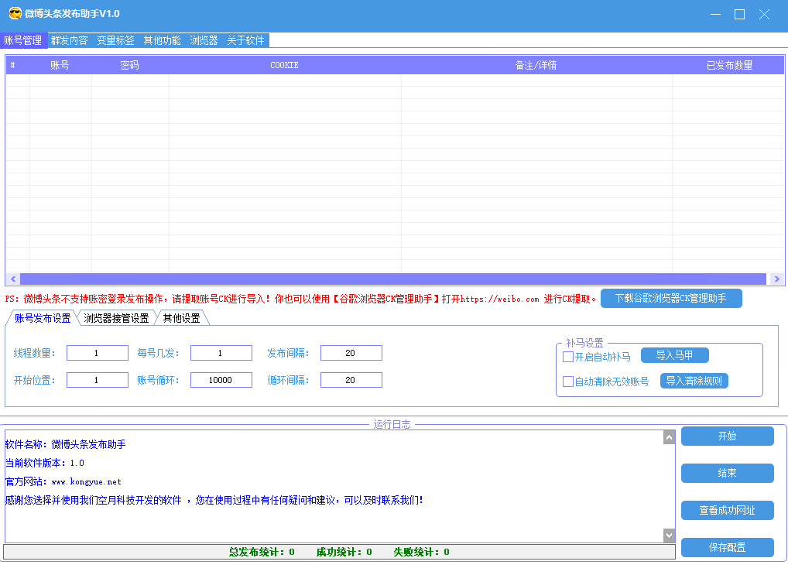Click the 密码 column header
The height and width of the screenshot is (575, 788).
(130, 65)
